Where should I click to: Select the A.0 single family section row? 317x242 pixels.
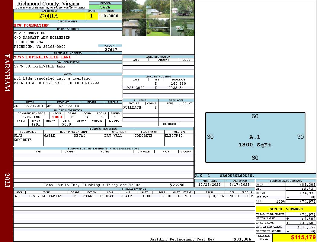pyautogui.click(x=134, y=196)
